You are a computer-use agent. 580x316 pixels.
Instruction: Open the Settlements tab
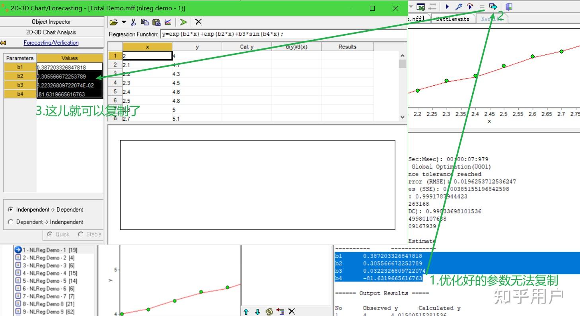click(453, 19)
